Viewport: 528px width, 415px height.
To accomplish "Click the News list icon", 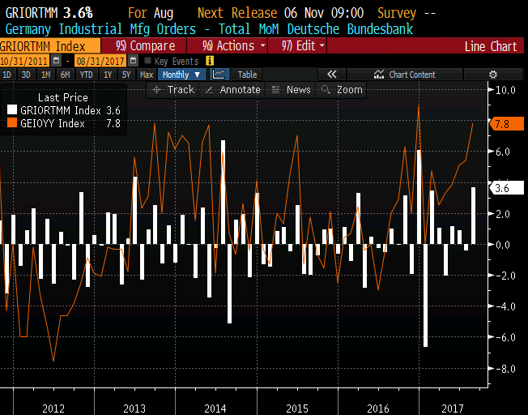I will [276, 90].
